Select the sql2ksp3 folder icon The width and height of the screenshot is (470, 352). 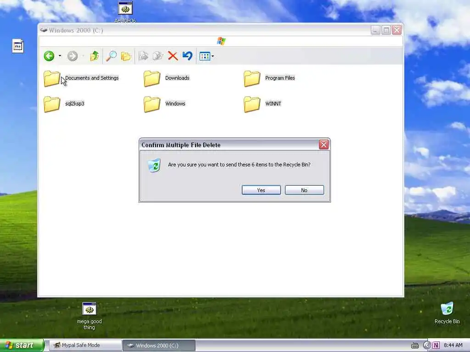coord(52,104)
